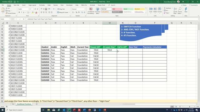Open the Clear eraser dropdown
The width and height of the screenshot is (200, 112).
[x=167, y=13]
